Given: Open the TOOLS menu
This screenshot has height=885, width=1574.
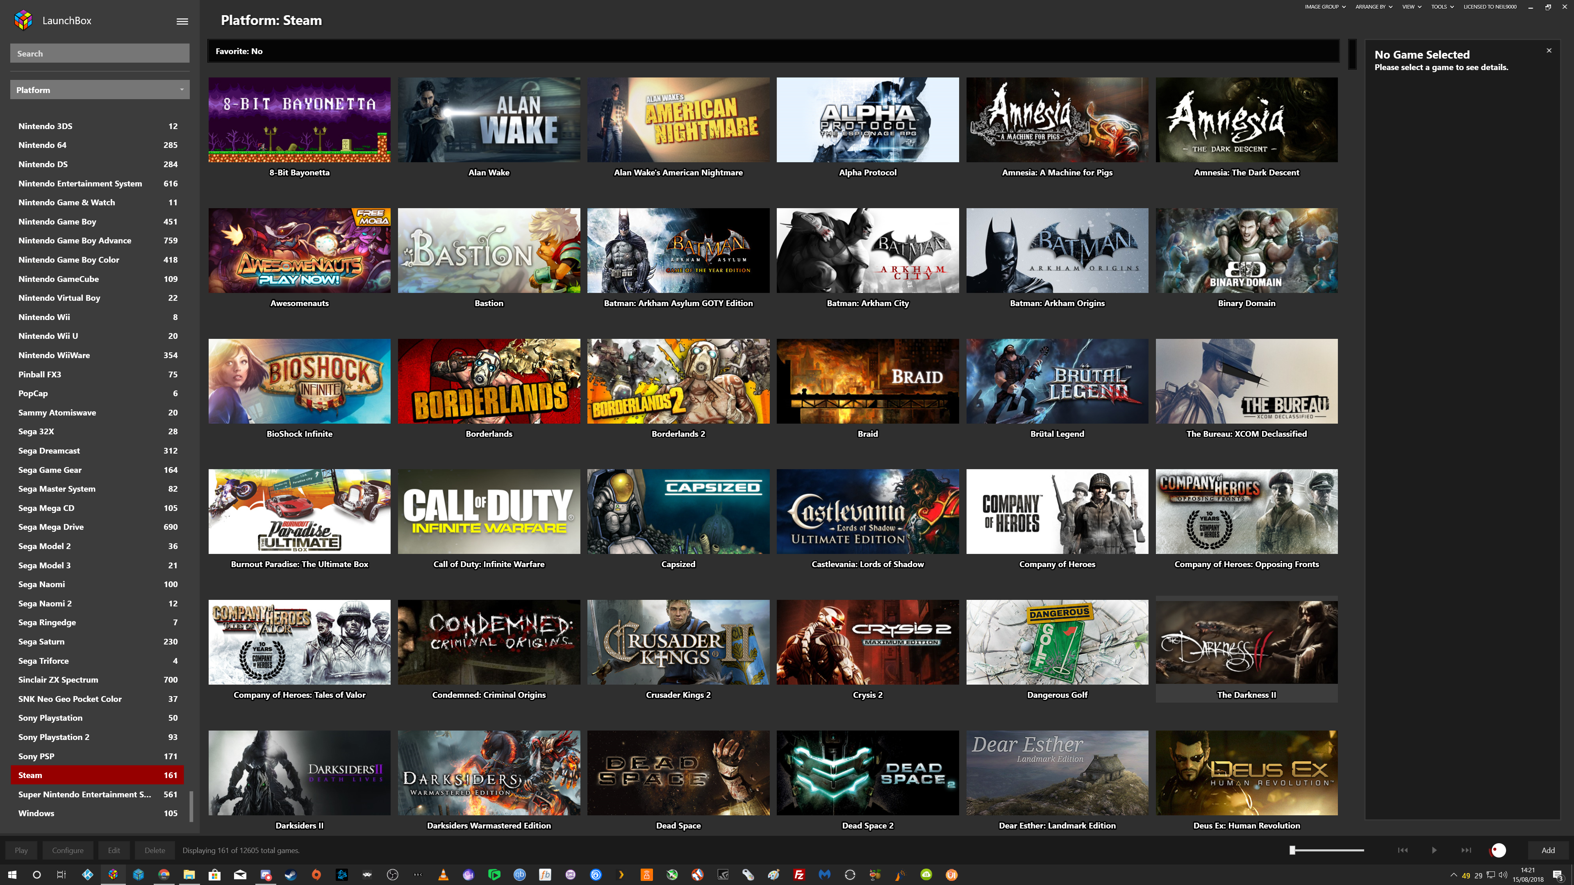Looking at the screenshot, I should (1442, 7).
